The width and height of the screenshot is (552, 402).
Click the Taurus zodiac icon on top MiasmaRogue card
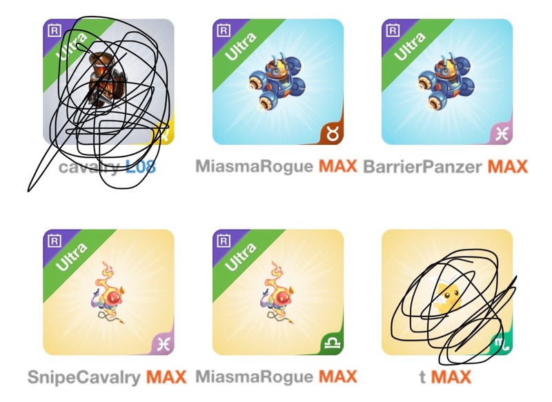(332, 133)
